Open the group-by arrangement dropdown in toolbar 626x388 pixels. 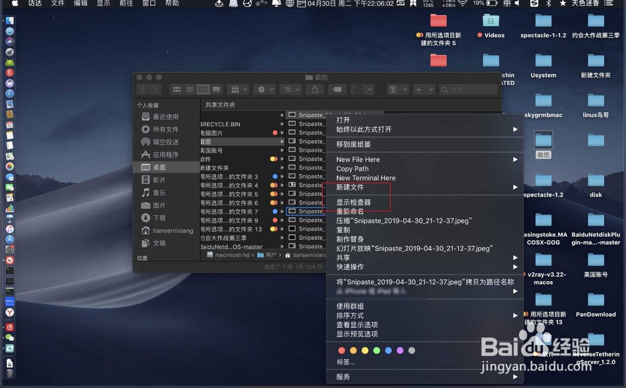pyautogui.click(x=239, y=89)
